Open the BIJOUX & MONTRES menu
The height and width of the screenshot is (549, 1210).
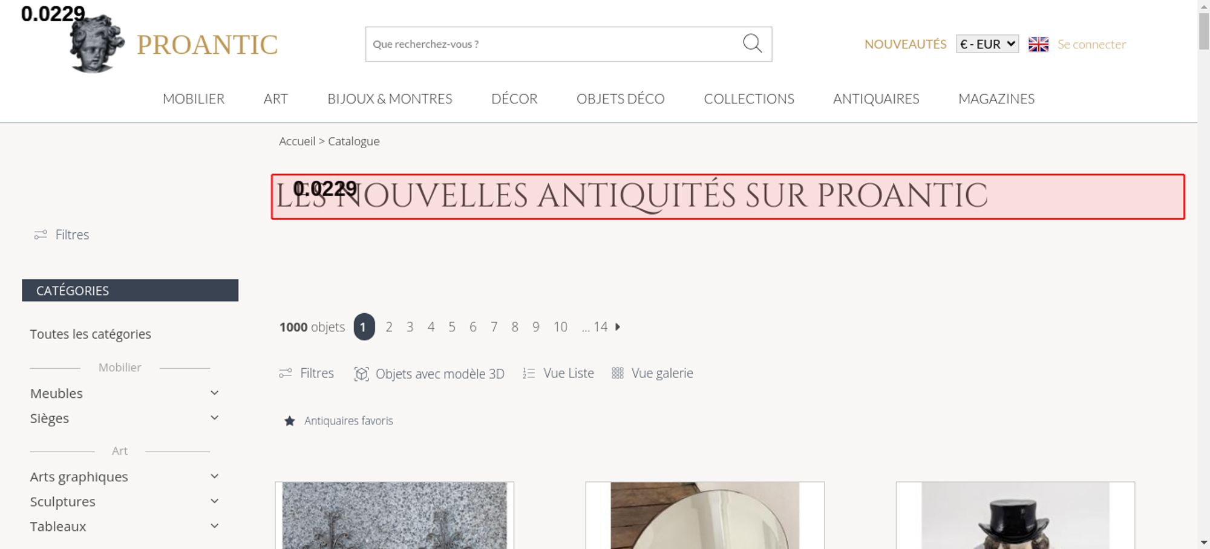click(390, 99)
